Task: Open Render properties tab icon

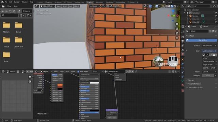Action: click(183, 37)
